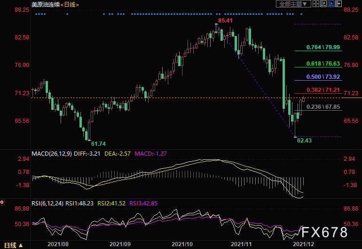Click the <日线> period label in title

coord(70,4)
